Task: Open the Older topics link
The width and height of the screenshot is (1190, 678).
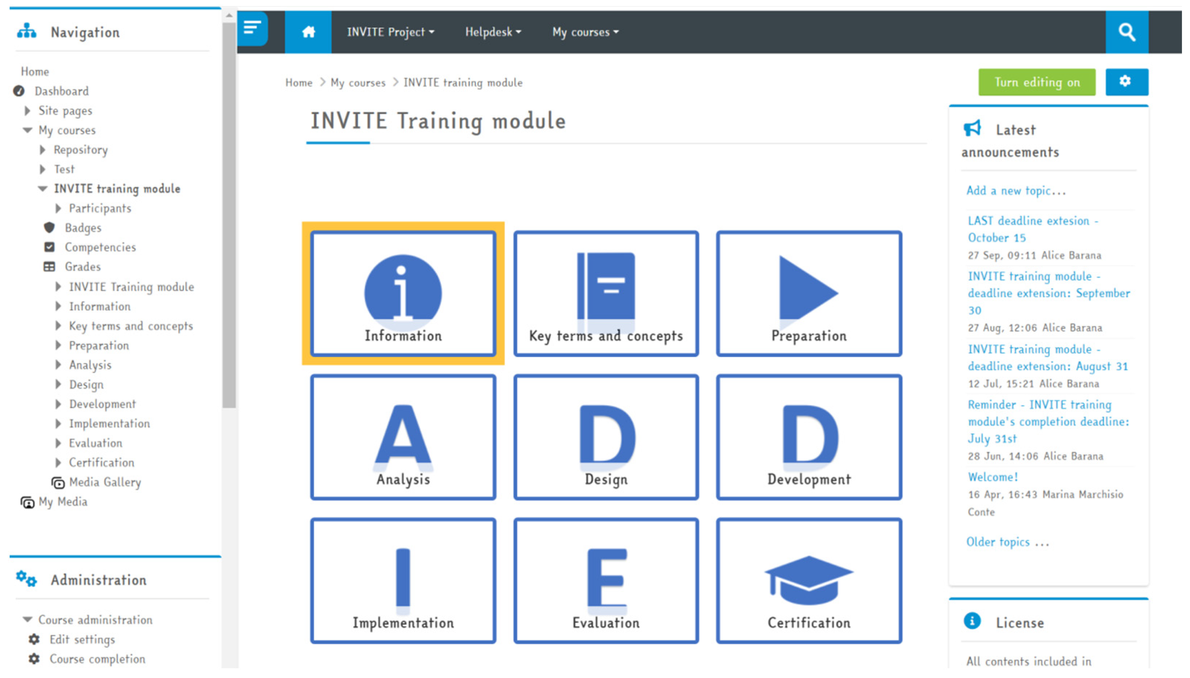Action: tap(1007, 542)
